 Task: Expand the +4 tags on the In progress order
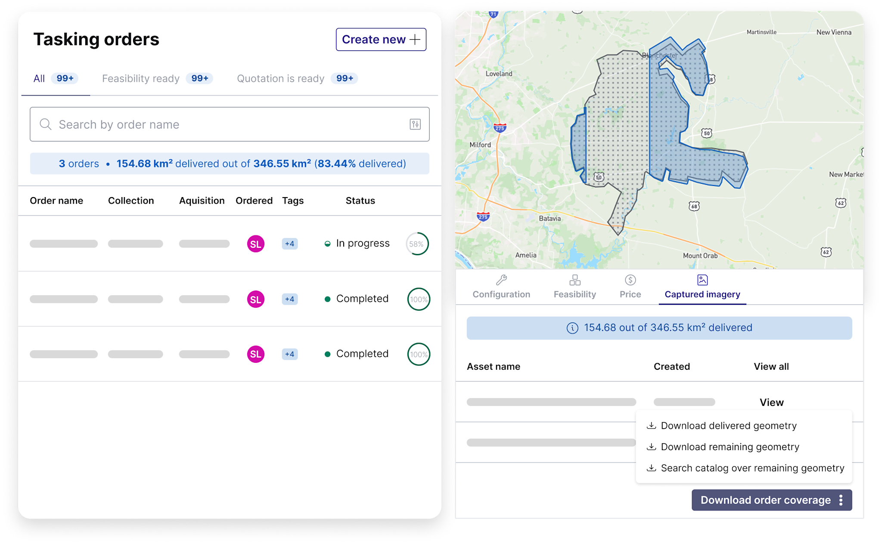289,243
